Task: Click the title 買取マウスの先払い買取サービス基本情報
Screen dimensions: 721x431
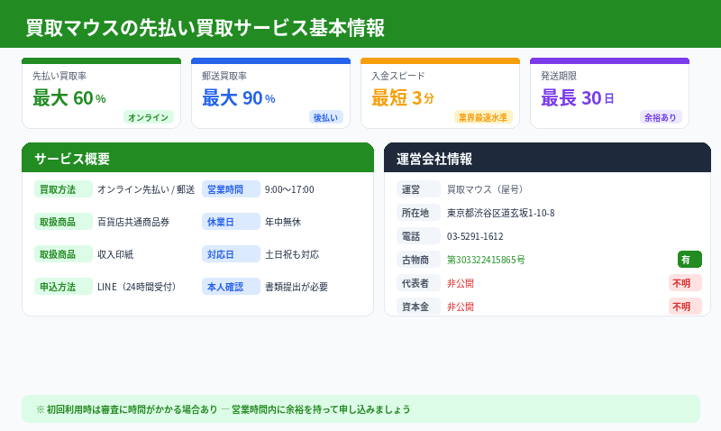Action: click(x=205, y=28)
